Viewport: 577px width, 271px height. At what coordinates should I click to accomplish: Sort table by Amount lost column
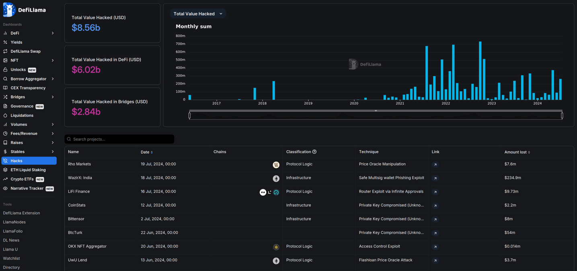pos(517,152)
